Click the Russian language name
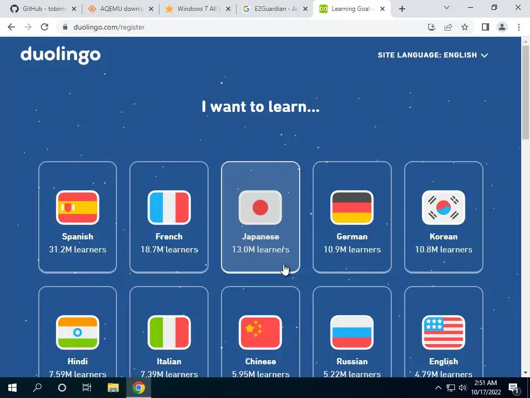This screenshot has height=398, width=530. tap(352, 361)
